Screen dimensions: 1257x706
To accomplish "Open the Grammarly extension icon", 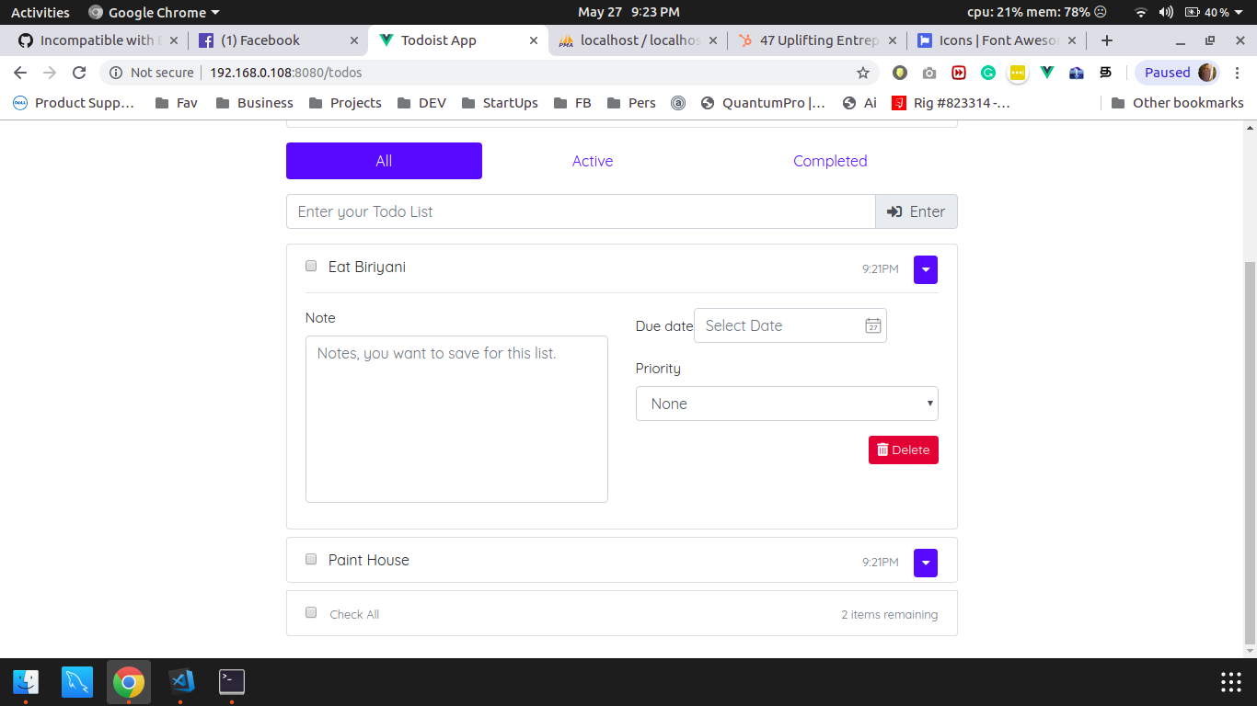I will pos(988,73).
